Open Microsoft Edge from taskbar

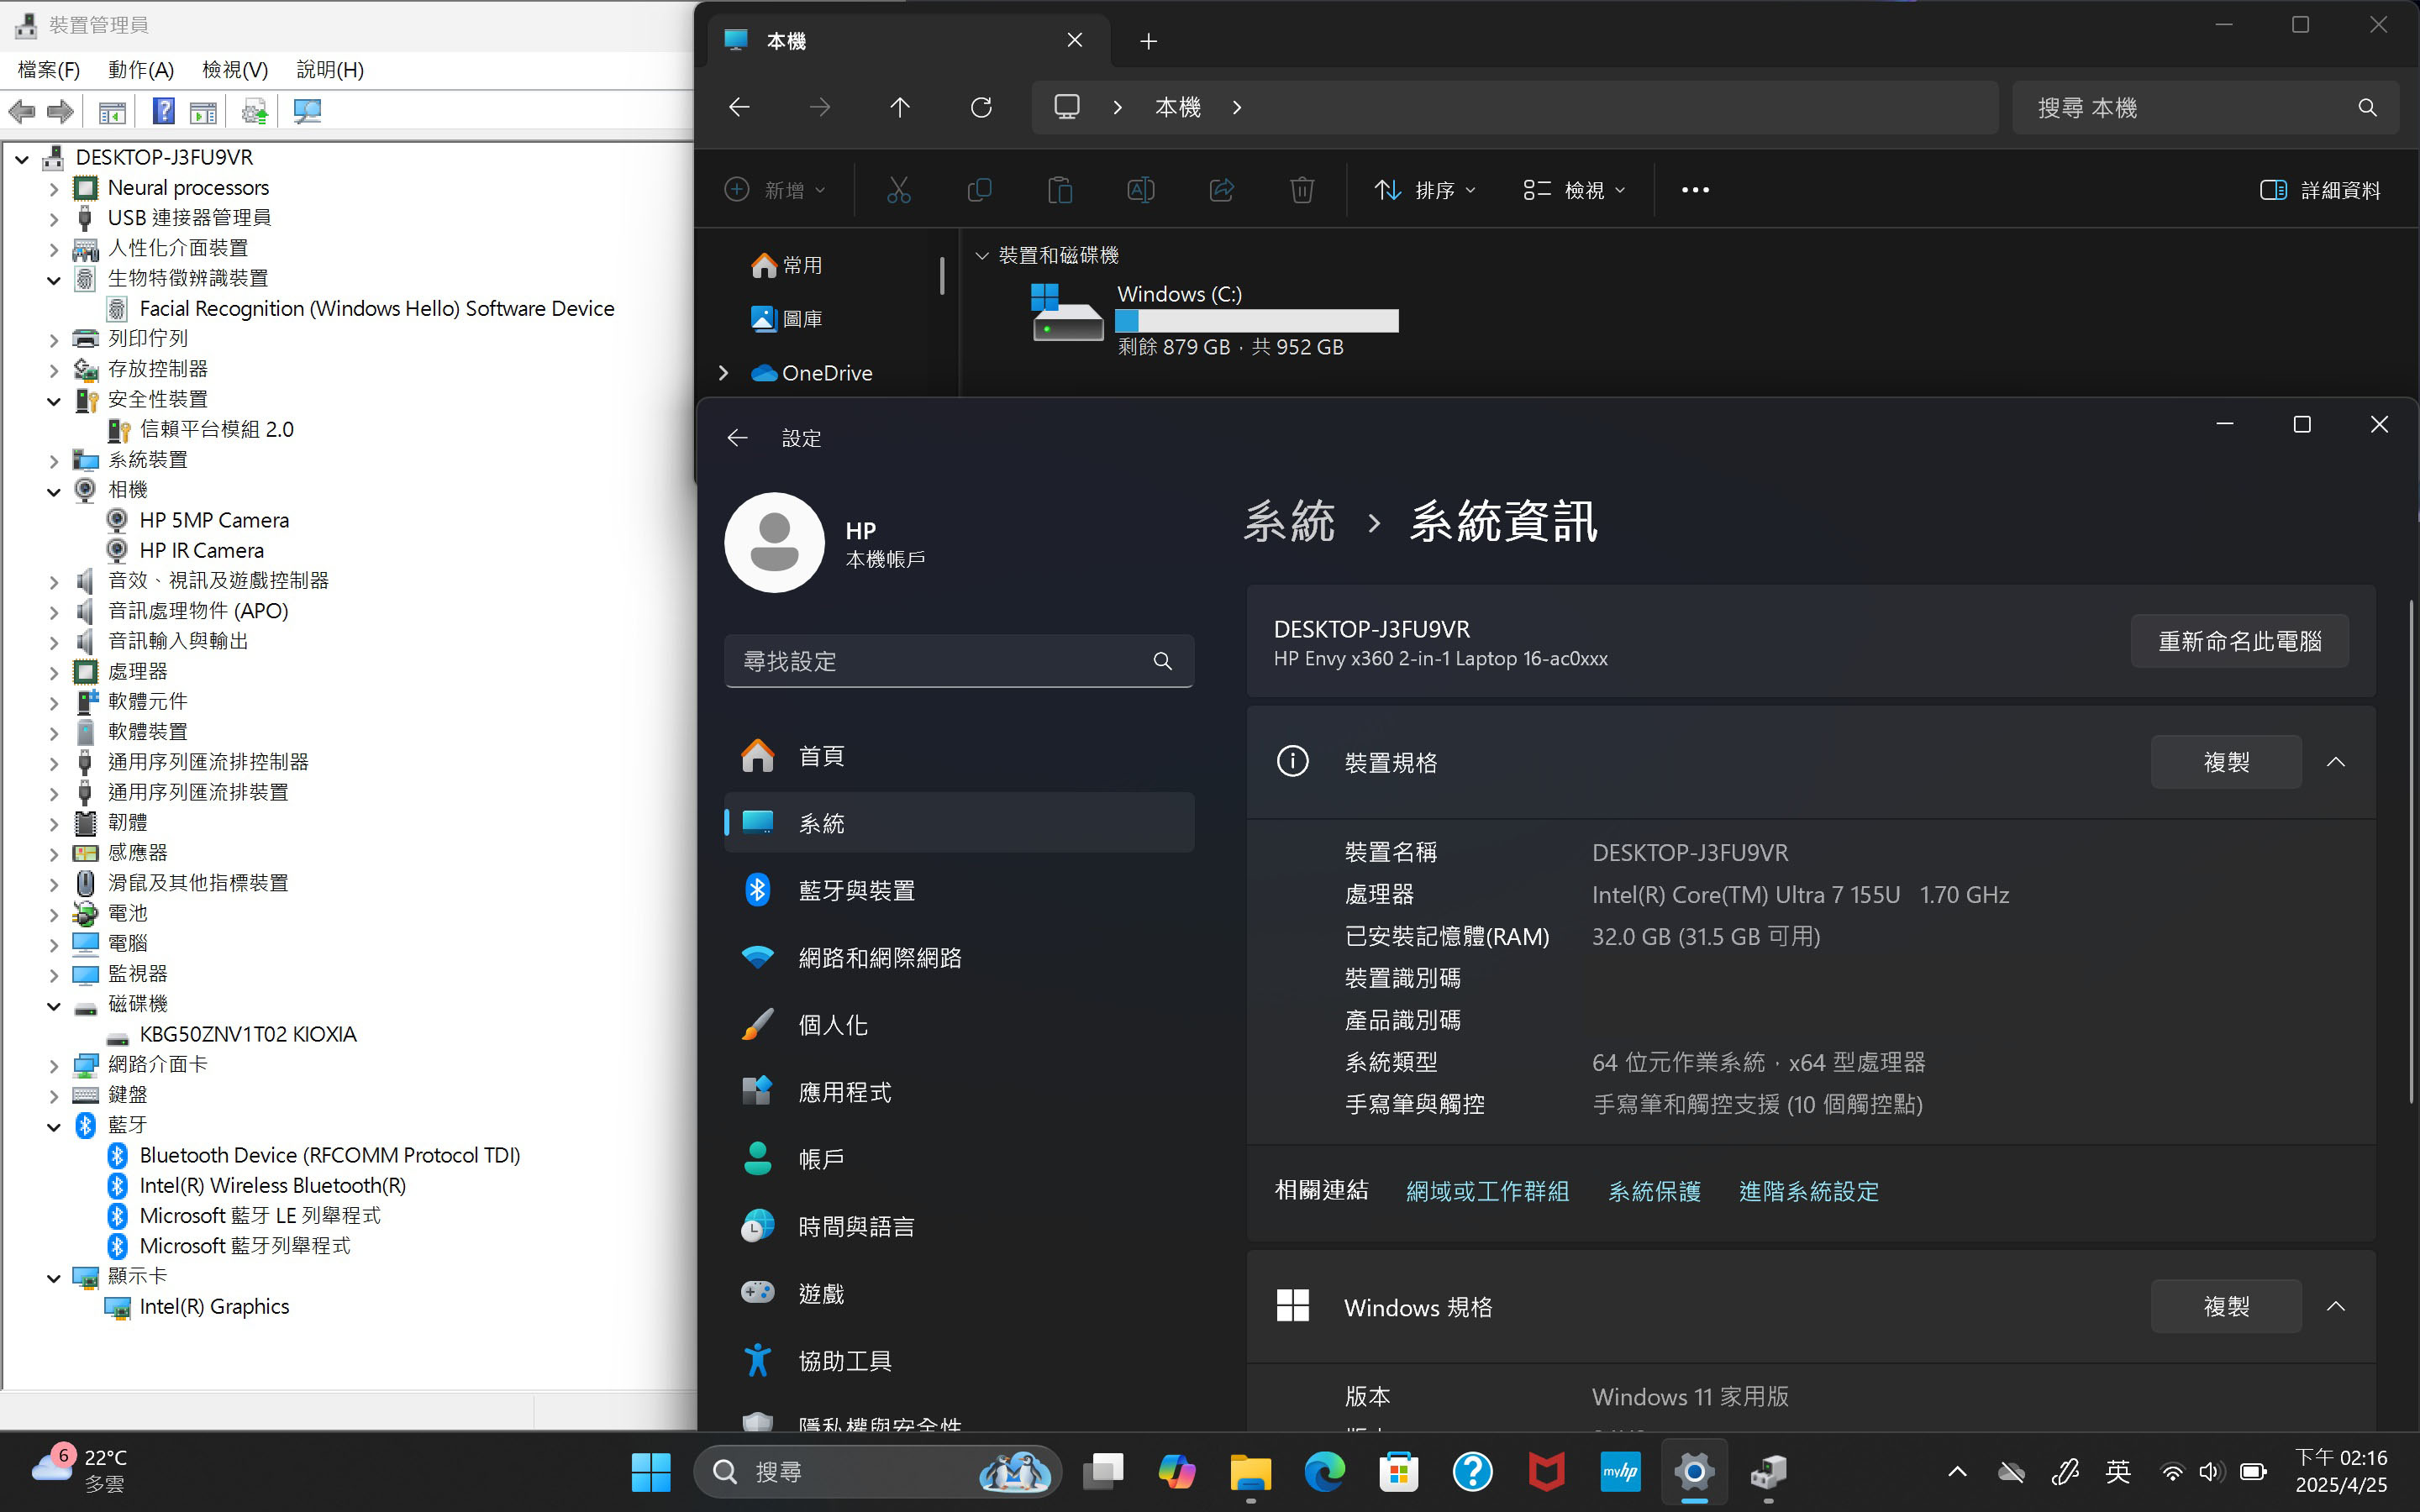click(x=1324, y=1472)
